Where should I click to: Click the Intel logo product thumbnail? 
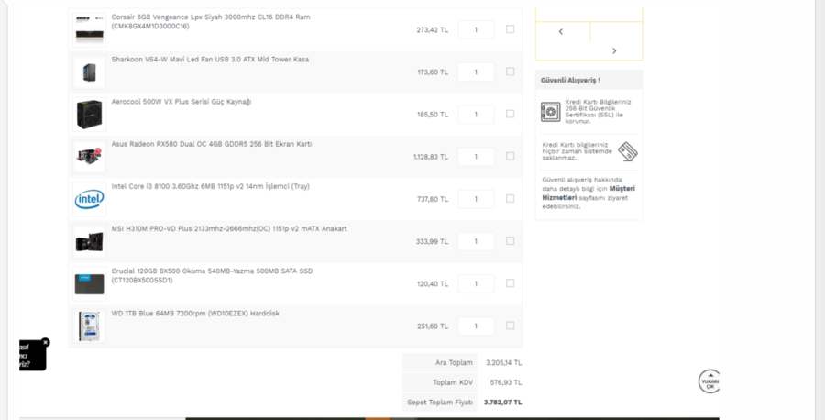(x=90, y=199)
